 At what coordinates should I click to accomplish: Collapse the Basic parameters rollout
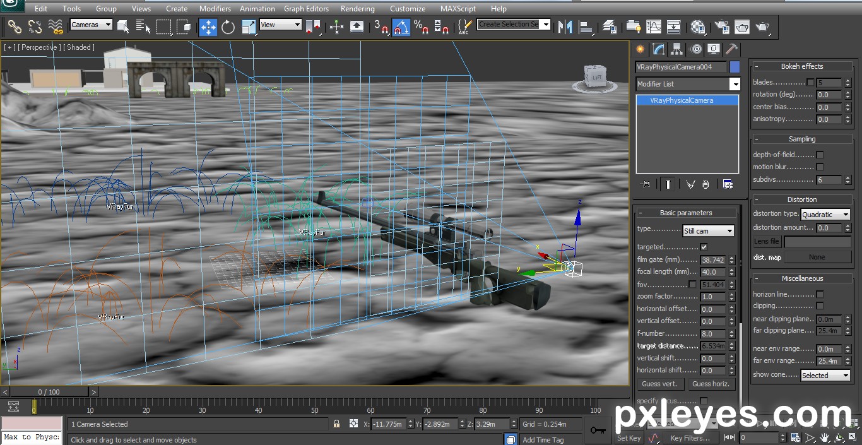686,213
